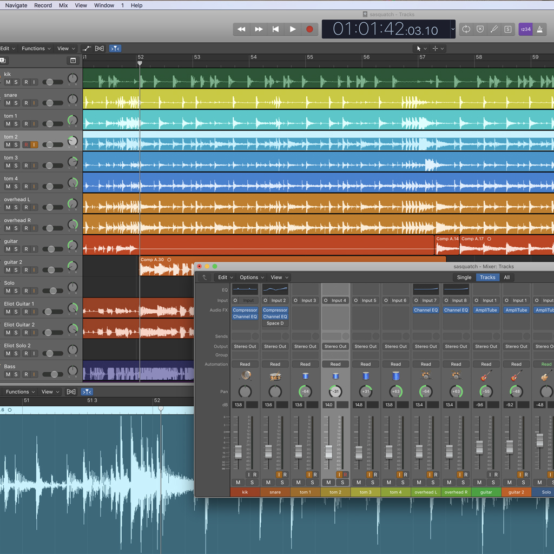The width and height of the screenshot is (554, 554).
Task: Open the LCD display mode dropdown arrow
Action: 453,29
